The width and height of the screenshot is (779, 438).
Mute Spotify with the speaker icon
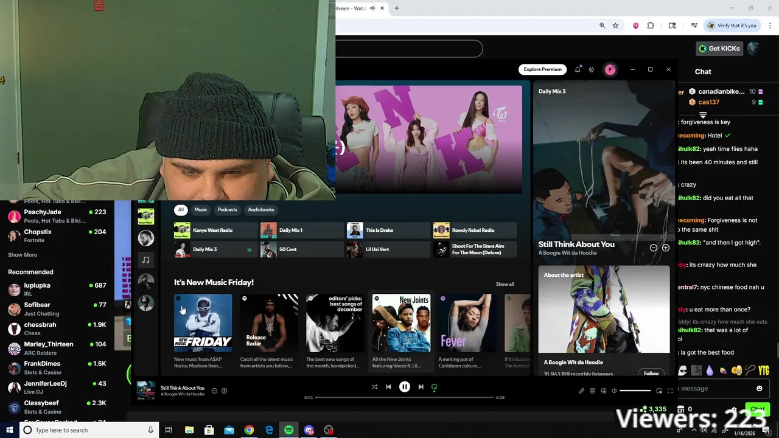(x=614, y=391)
